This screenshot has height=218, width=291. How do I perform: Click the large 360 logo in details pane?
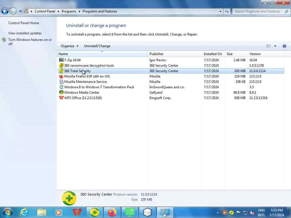pyautogui.click(x=69, y=198)
